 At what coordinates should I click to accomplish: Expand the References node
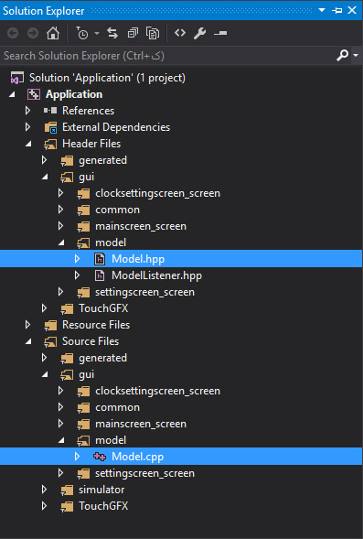(x=27, y=111)
